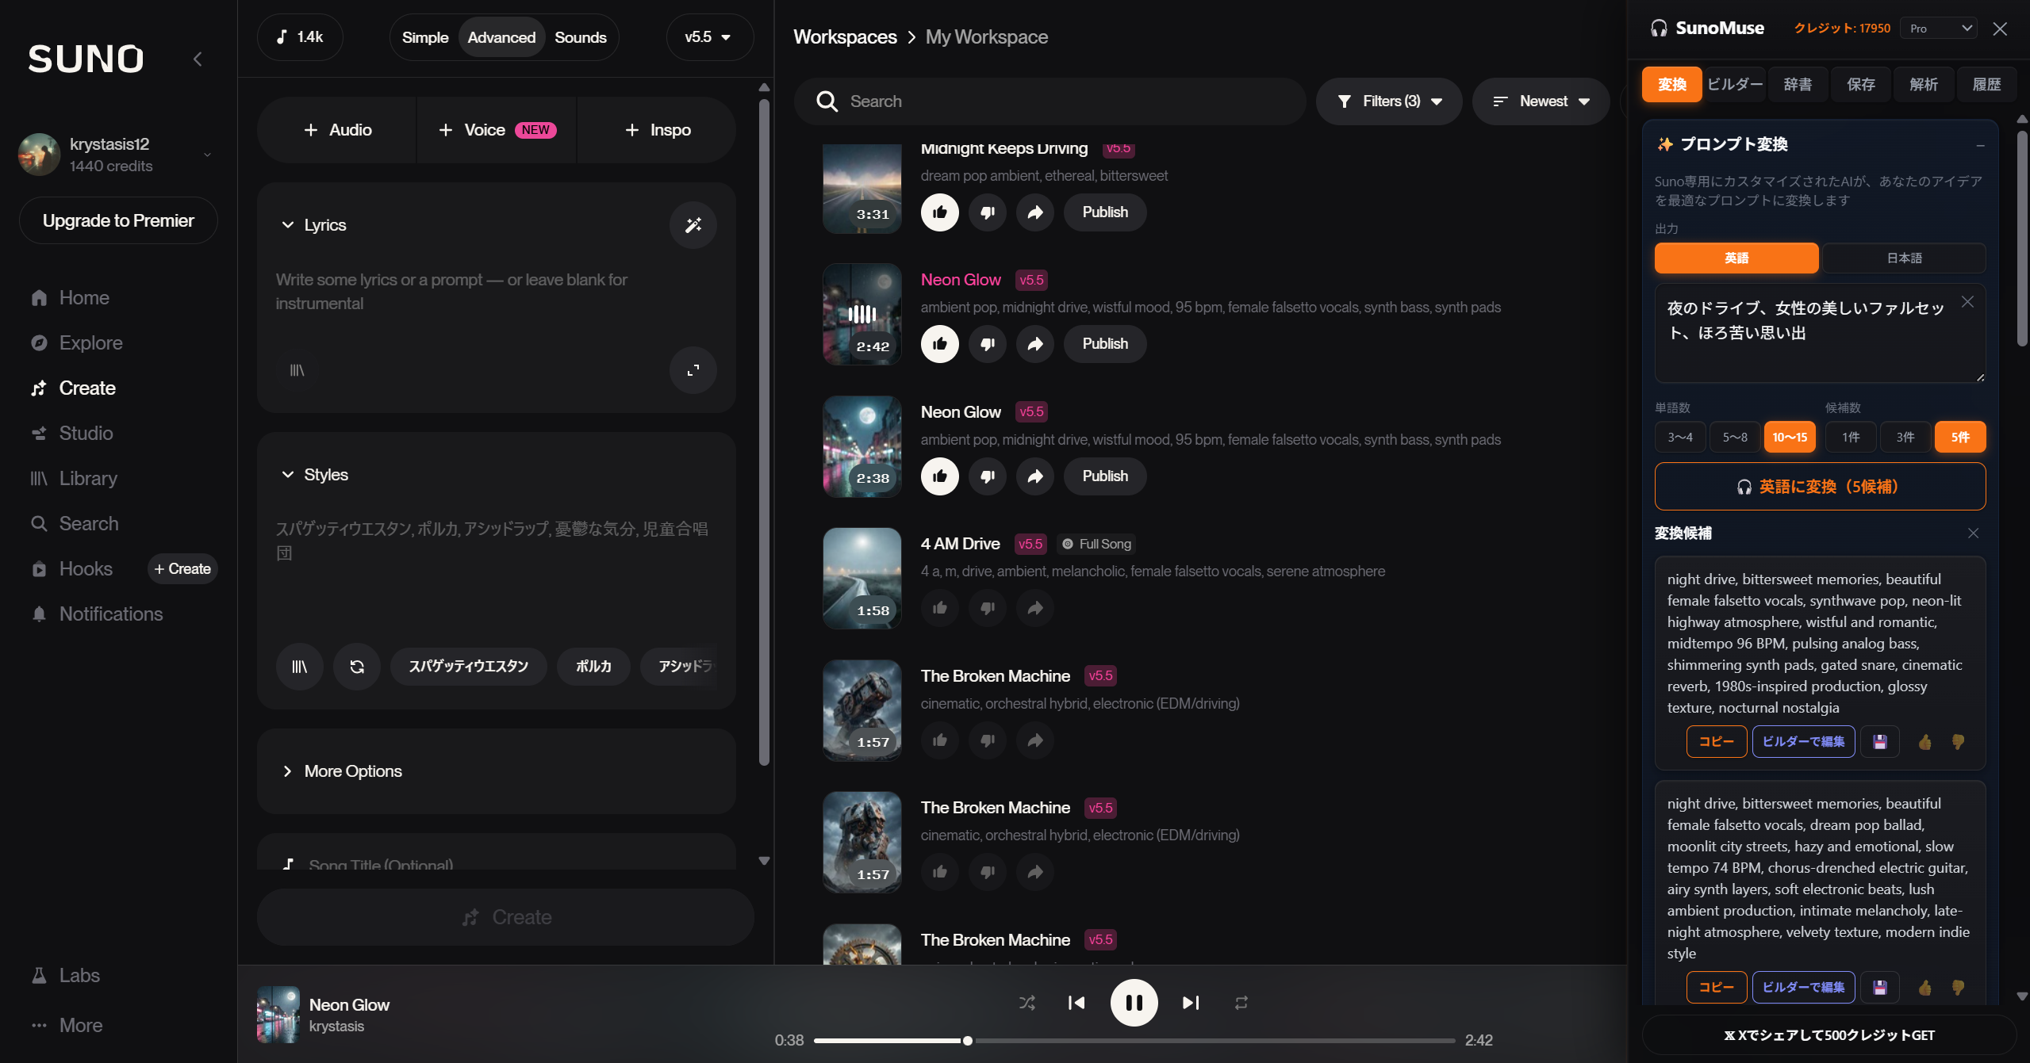Like the 4 AM Drive track
2030x1063 pixels.
[940, 608]
